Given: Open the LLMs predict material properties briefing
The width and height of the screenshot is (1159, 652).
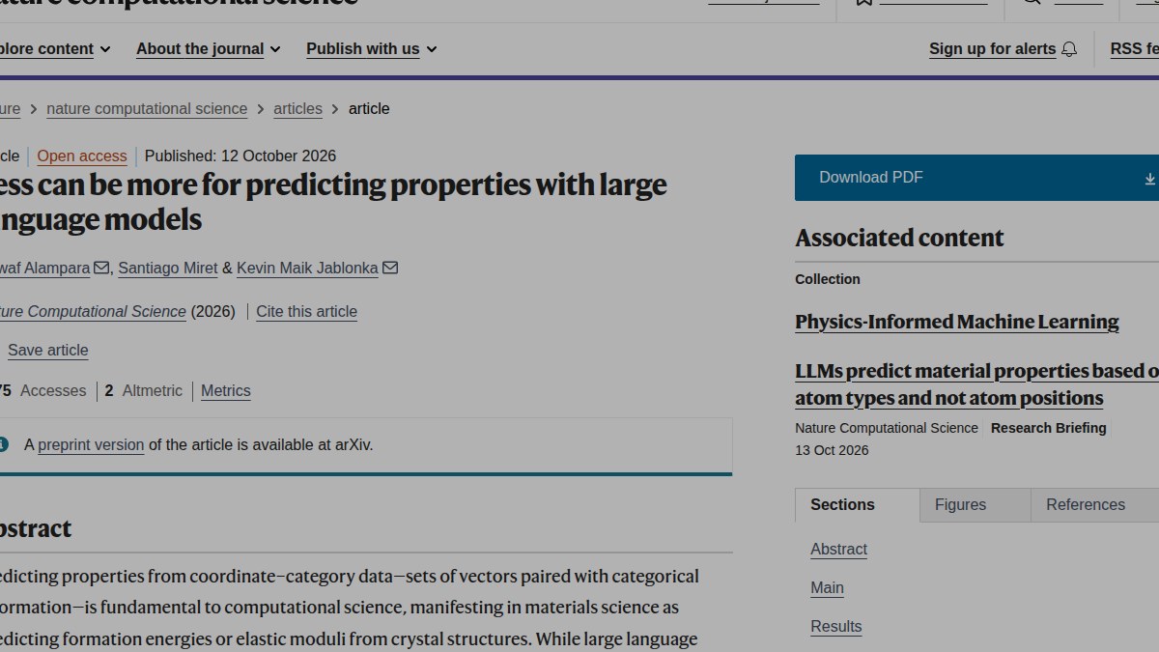Looking at the screenshot, I should [x=976, y=384].
